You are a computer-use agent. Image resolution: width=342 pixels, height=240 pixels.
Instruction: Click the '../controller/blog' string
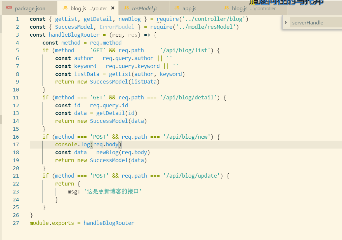coord(213,19)
